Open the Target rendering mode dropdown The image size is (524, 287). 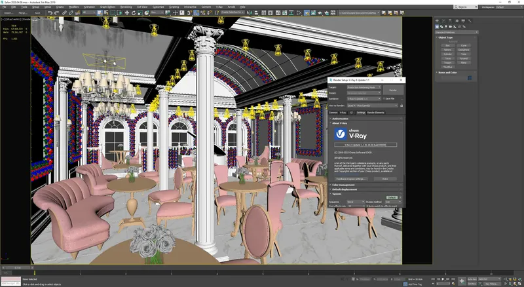pos(364,87)
